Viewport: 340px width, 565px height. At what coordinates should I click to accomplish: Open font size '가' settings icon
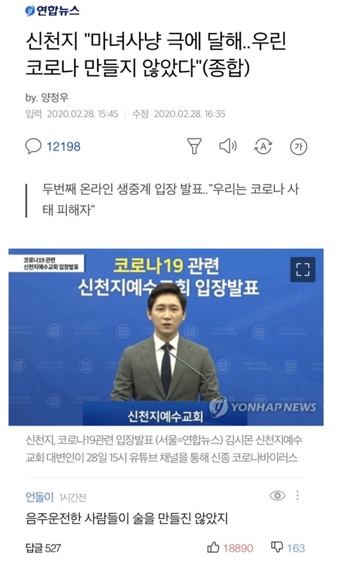pyautogui.click(x=299, y=146)
